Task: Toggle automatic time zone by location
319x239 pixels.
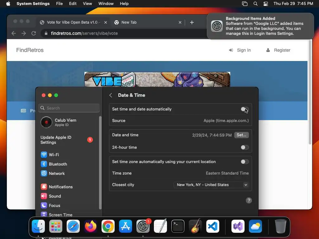Action: [x=245, y=162]
